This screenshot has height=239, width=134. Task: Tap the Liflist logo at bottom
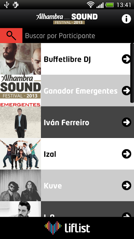point(67,228)
